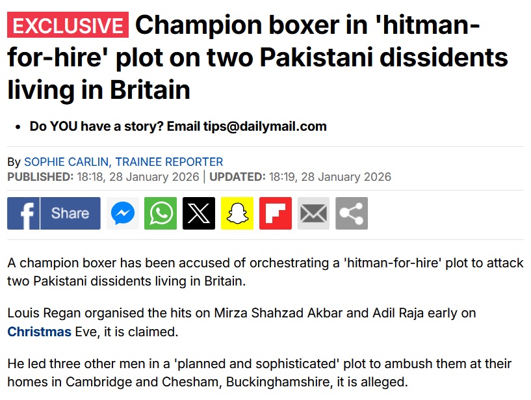531x400 pixels.
Task: Click the red EXCLUSIVE badge
Action: click(68, 26)
